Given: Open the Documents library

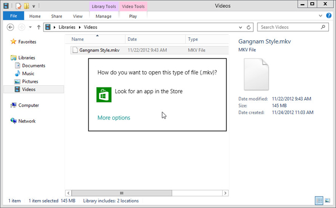Looking at the screenshot, I should point(34,66).
